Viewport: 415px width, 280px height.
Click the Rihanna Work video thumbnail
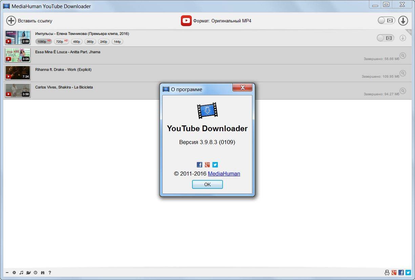pyautogui.click(x=18, y=73)
